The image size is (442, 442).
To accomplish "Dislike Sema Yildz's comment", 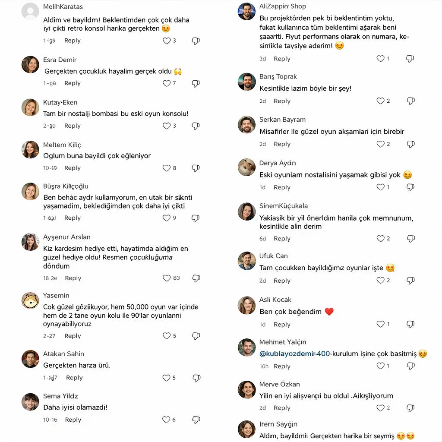I will coord(196,420).
